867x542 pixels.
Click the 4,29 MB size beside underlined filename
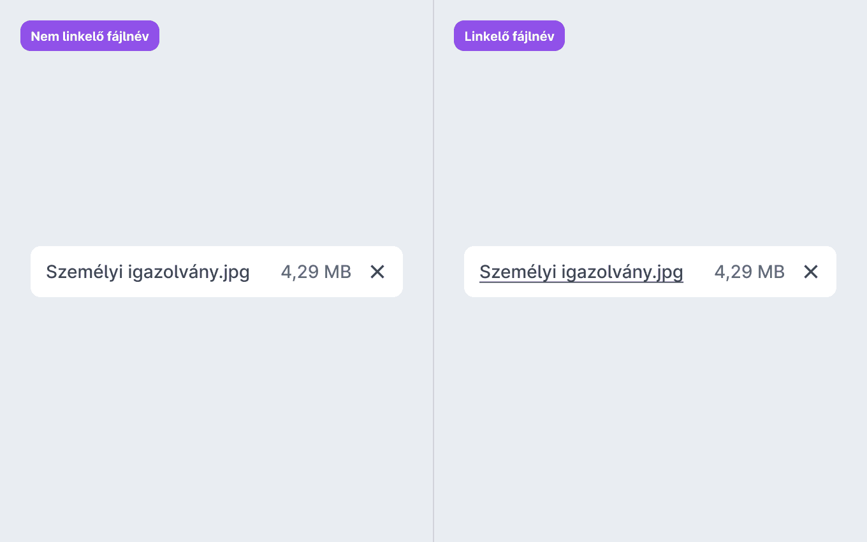[750, 272]
